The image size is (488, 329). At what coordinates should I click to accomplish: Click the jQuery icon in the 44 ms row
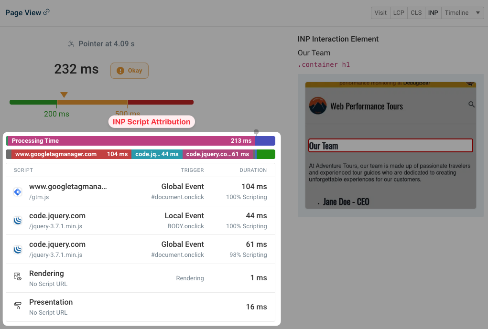click(x=18, y=221)
